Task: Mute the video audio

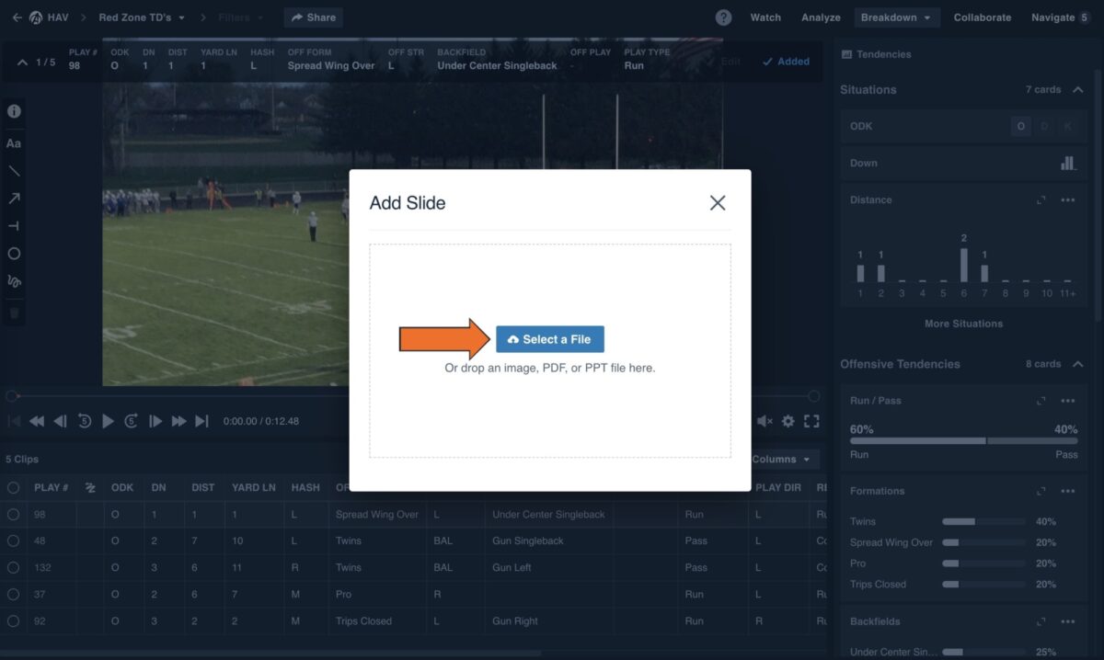Action: 764,420
